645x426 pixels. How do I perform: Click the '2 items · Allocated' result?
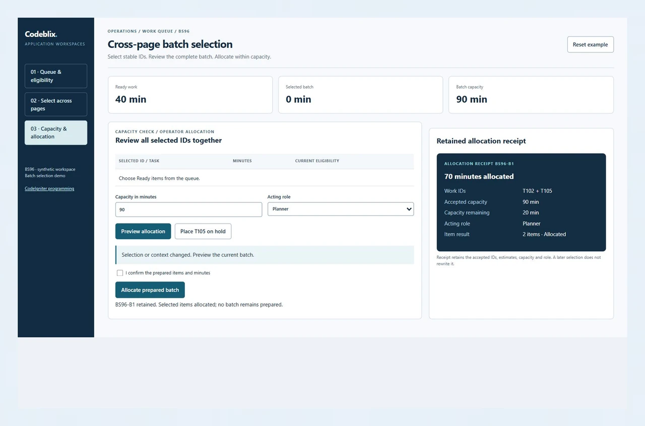544,234
